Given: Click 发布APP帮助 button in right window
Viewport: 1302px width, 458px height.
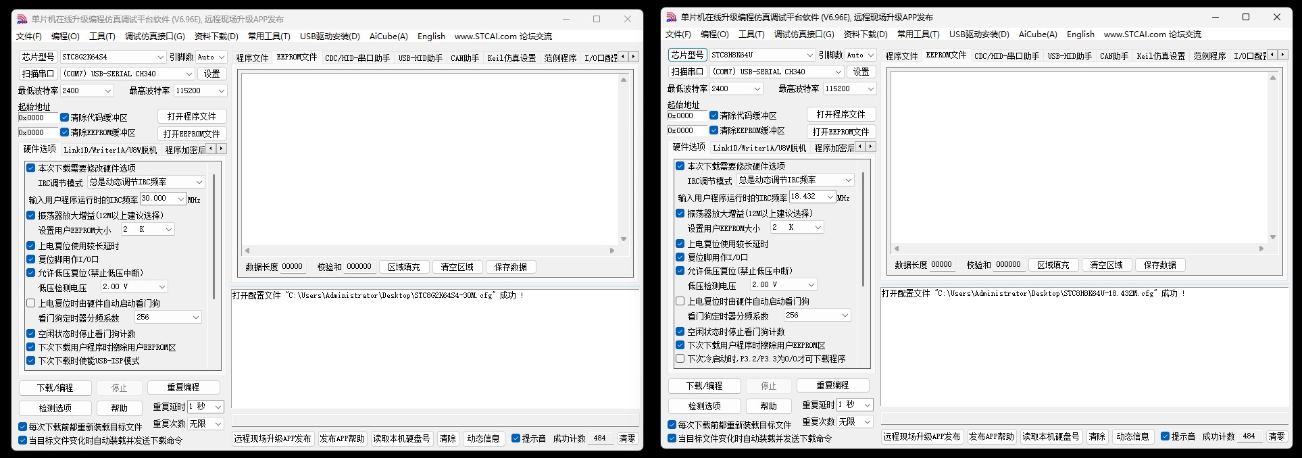Looking at the screenshot, I should pyautogui.click(x=991, y=436).
